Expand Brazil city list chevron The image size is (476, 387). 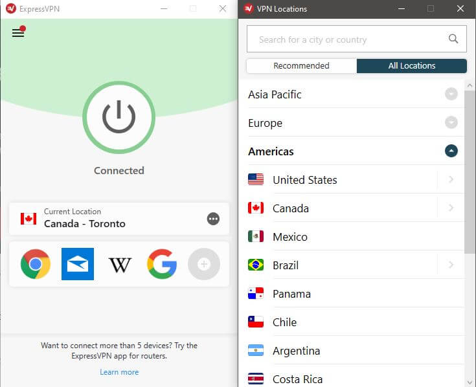[x=451, y=265]
